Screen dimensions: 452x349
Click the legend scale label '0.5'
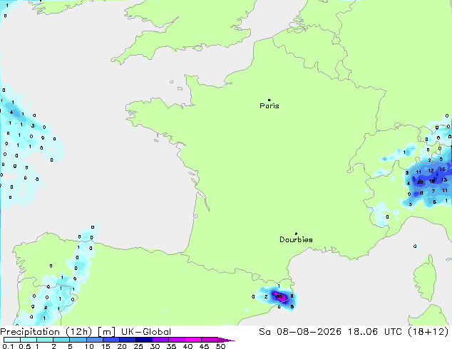tap(24, 346)
